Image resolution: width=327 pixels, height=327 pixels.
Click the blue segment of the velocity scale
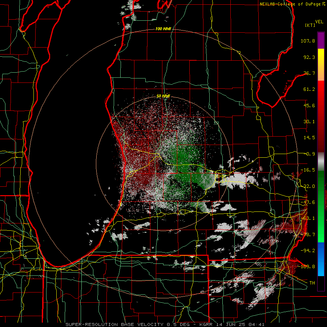point(321,259)
